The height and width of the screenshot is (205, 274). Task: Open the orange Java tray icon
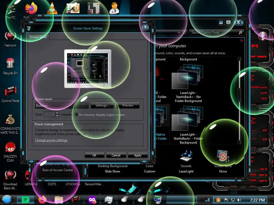218,200
